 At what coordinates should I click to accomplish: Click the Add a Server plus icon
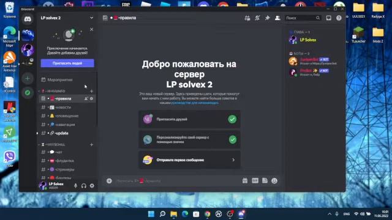point(28,79)
